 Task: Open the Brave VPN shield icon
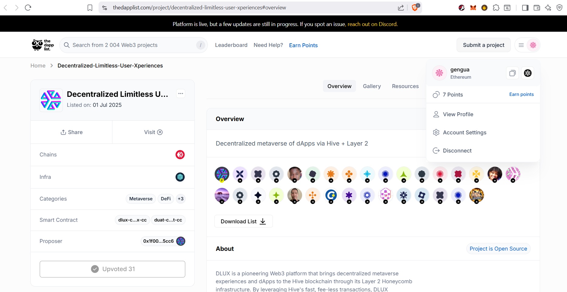coord(559,8)
